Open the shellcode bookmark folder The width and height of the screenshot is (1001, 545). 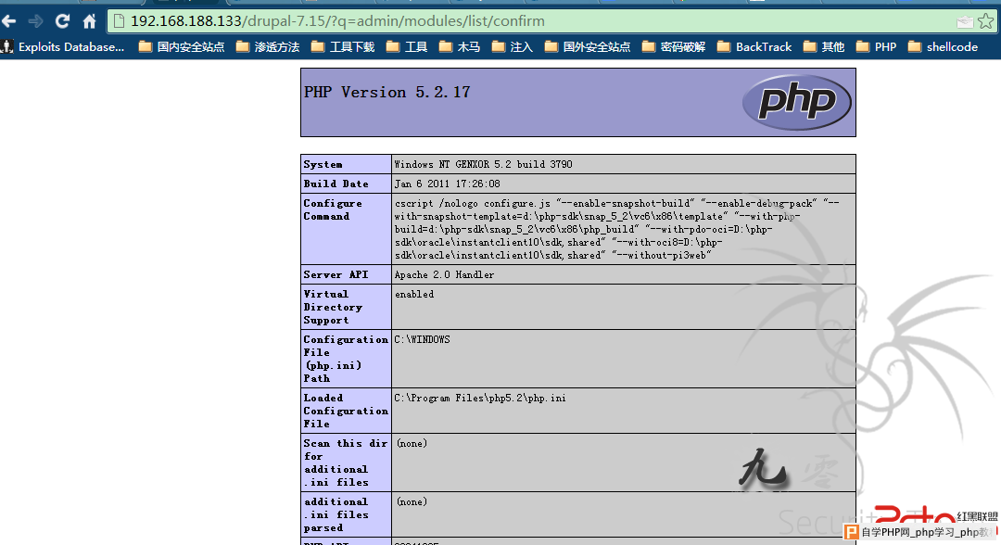point(943,46)
